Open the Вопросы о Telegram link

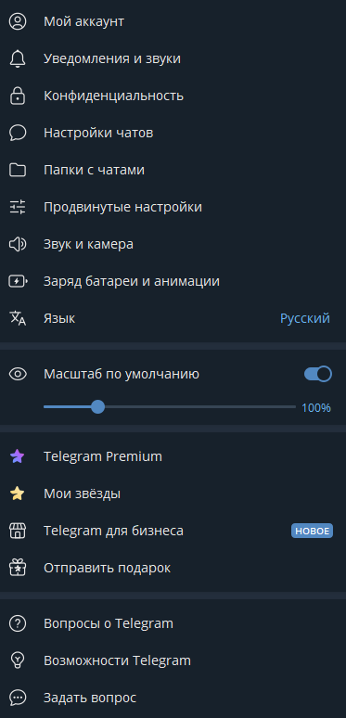(173, 623)
